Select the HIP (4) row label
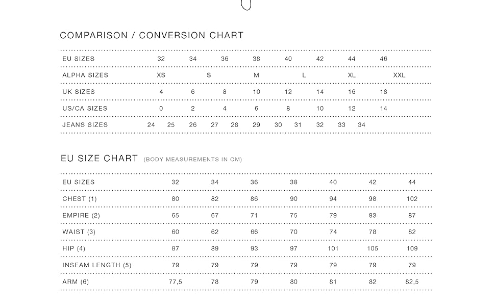Viewport: 495px width, 306px height. 74,248
